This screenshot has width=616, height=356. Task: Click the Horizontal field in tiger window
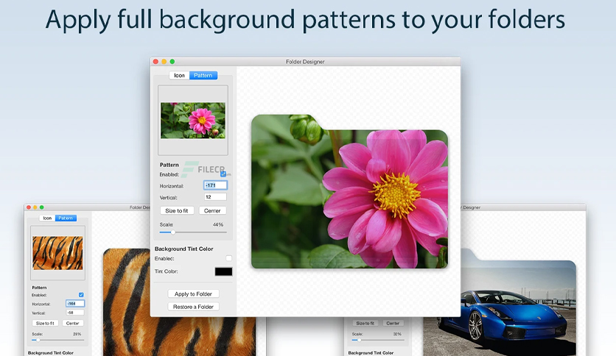click(x=75, y=304)
